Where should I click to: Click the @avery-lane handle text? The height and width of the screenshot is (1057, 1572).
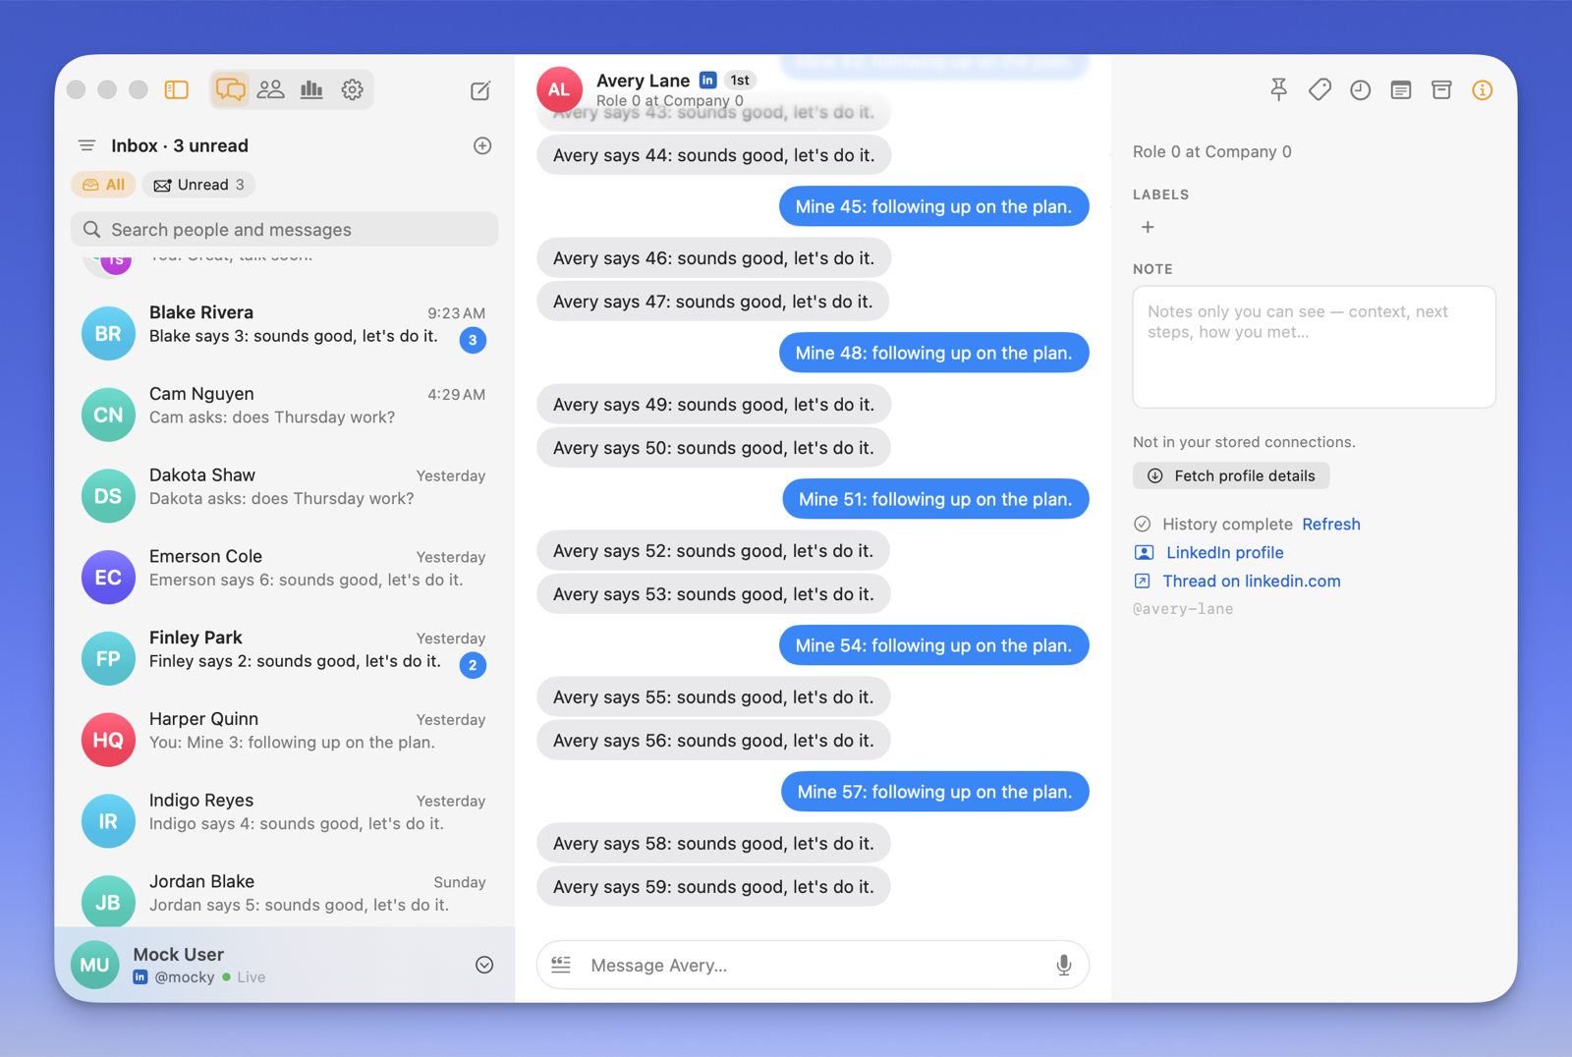pos(1183,609)
